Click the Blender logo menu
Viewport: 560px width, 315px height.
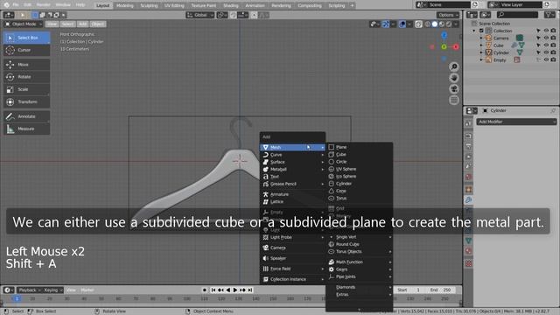(6, 5)
